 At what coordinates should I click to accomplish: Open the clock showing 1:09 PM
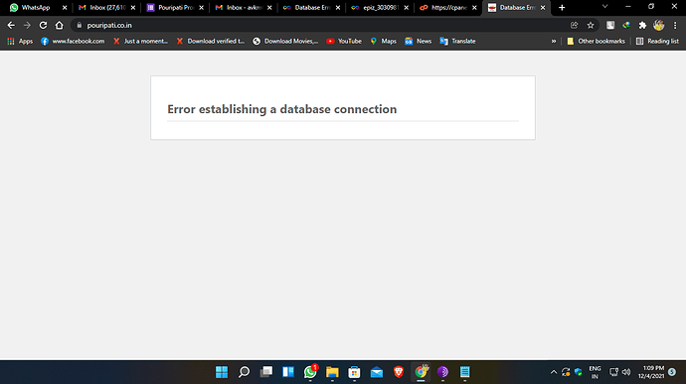651,372
